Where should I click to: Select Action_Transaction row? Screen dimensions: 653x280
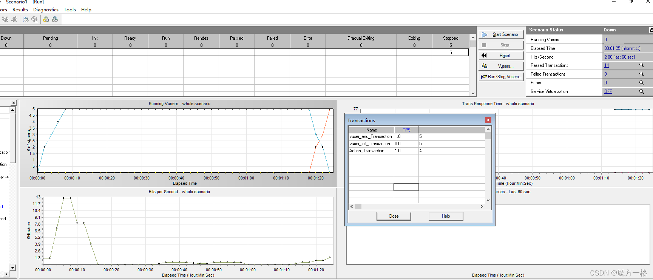417,151
